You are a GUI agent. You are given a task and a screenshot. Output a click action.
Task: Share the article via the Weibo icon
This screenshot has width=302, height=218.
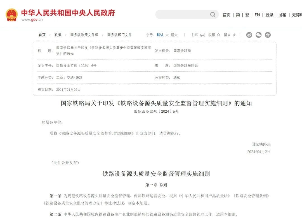coord(249,35)
